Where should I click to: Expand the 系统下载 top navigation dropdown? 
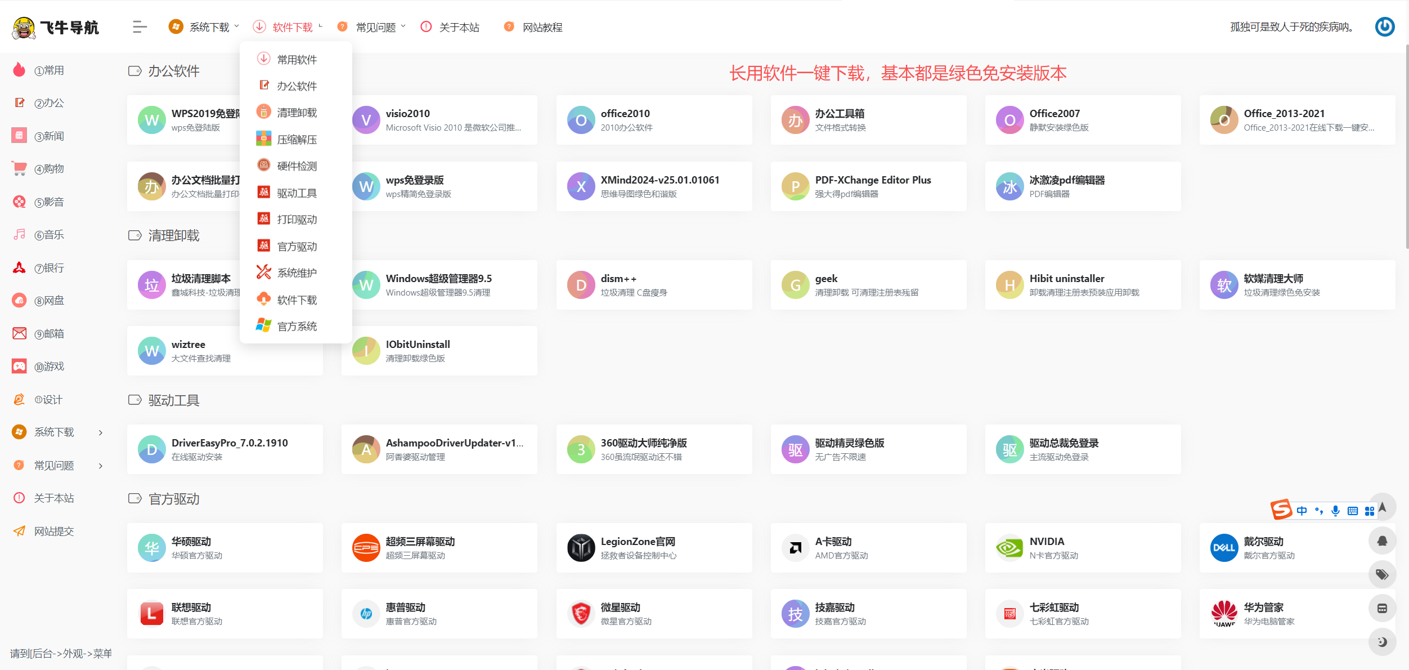[209, 27]
